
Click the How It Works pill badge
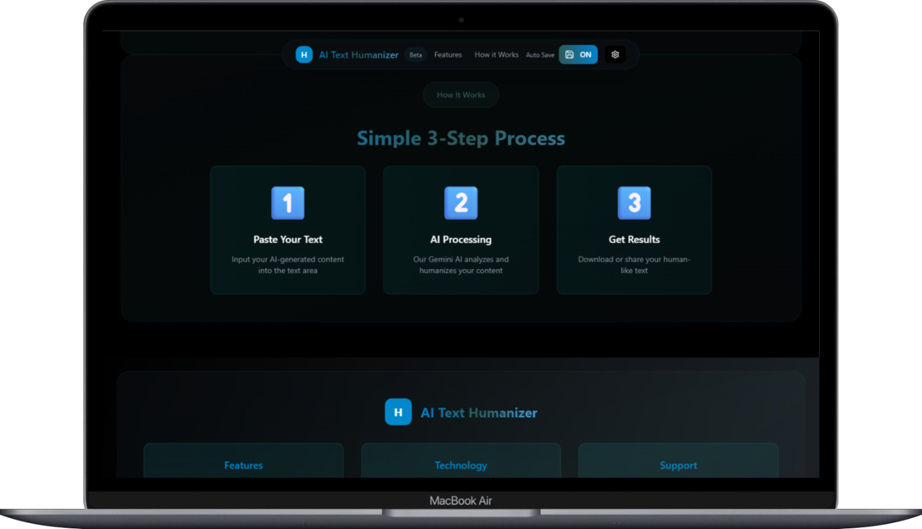pyautogui.click(x=461, y=95)
